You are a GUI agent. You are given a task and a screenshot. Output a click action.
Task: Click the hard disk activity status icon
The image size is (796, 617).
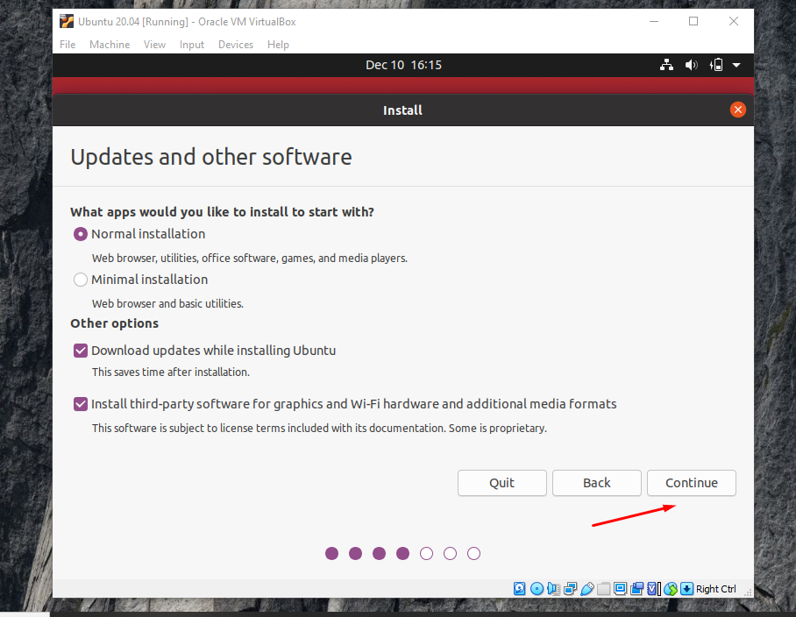(x=520, y=588)
